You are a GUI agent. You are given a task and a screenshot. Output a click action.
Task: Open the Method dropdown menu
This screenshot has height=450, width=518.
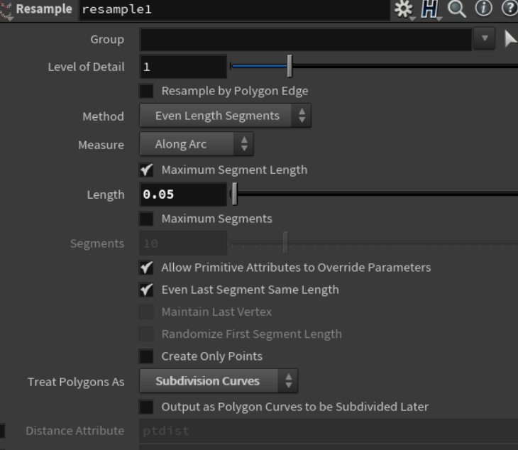tap(225, 116)
